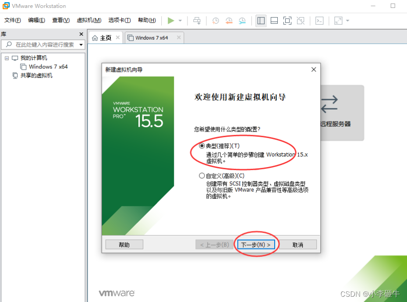Screen dimensions: 407x302
Task: Close the Library (库) panel
Action: 81,34
